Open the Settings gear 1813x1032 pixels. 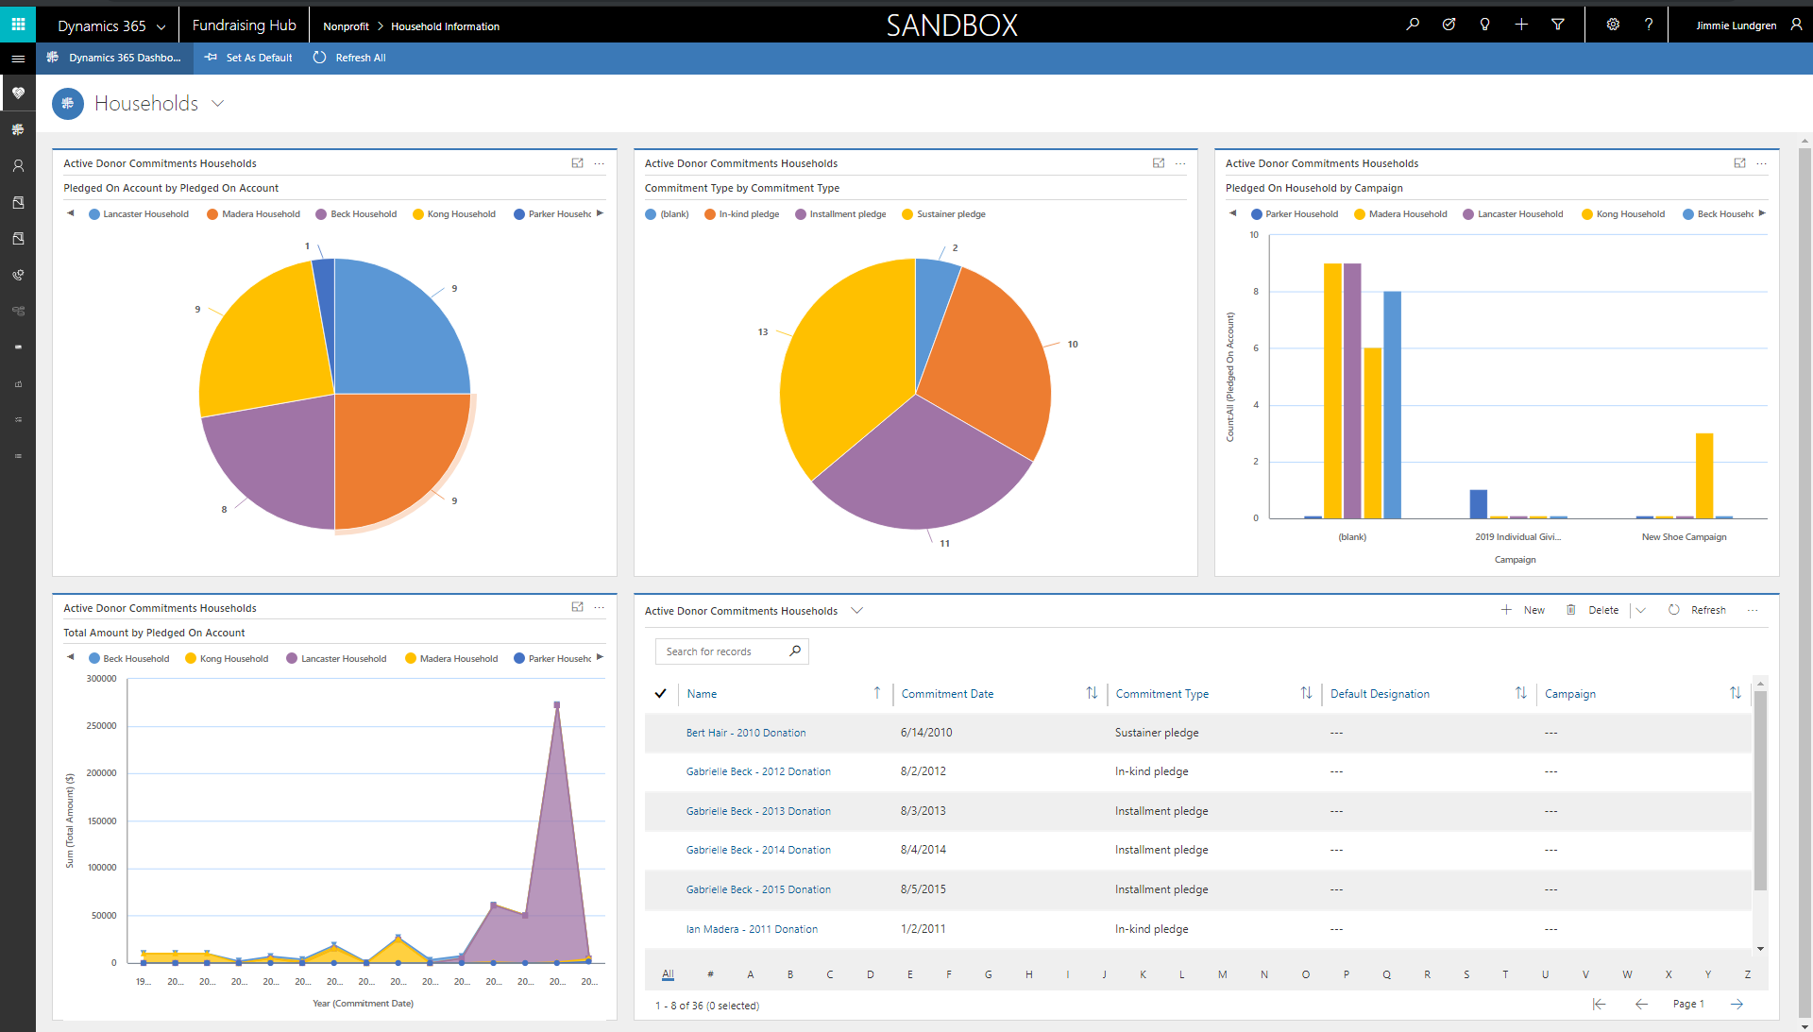1614,25
